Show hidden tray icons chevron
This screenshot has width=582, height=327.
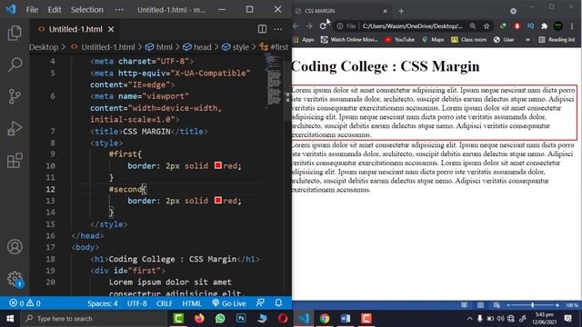tap(469, 319)
